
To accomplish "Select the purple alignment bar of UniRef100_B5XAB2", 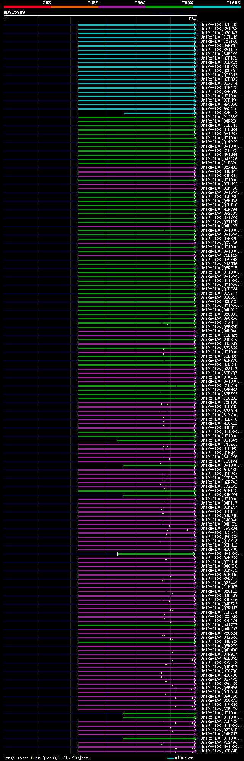I will pyautogui.click(x=137, y=167).
